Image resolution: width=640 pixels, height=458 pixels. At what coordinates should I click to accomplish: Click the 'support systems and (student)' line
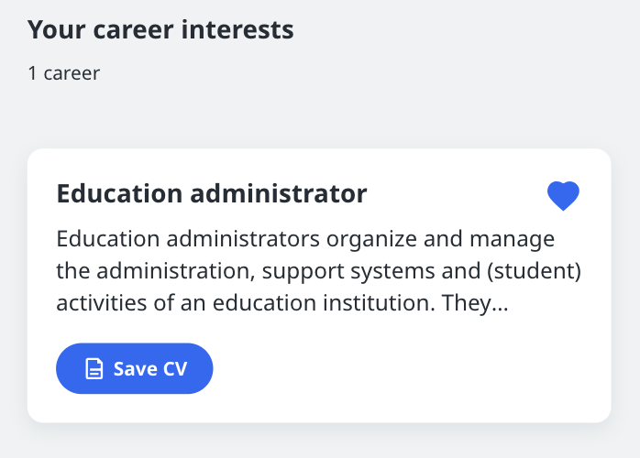coord(422,272)
